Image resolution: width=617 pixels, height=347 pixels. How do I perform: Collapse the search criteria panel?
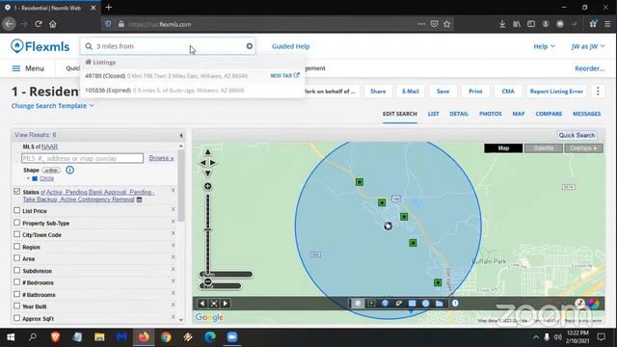coord(181,135)
